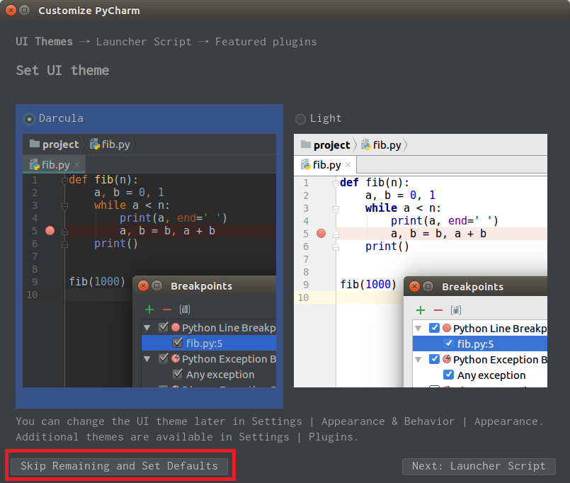
Task: Toggle fib.py:5 checkbox in Darcula preview
Action: 178,343
